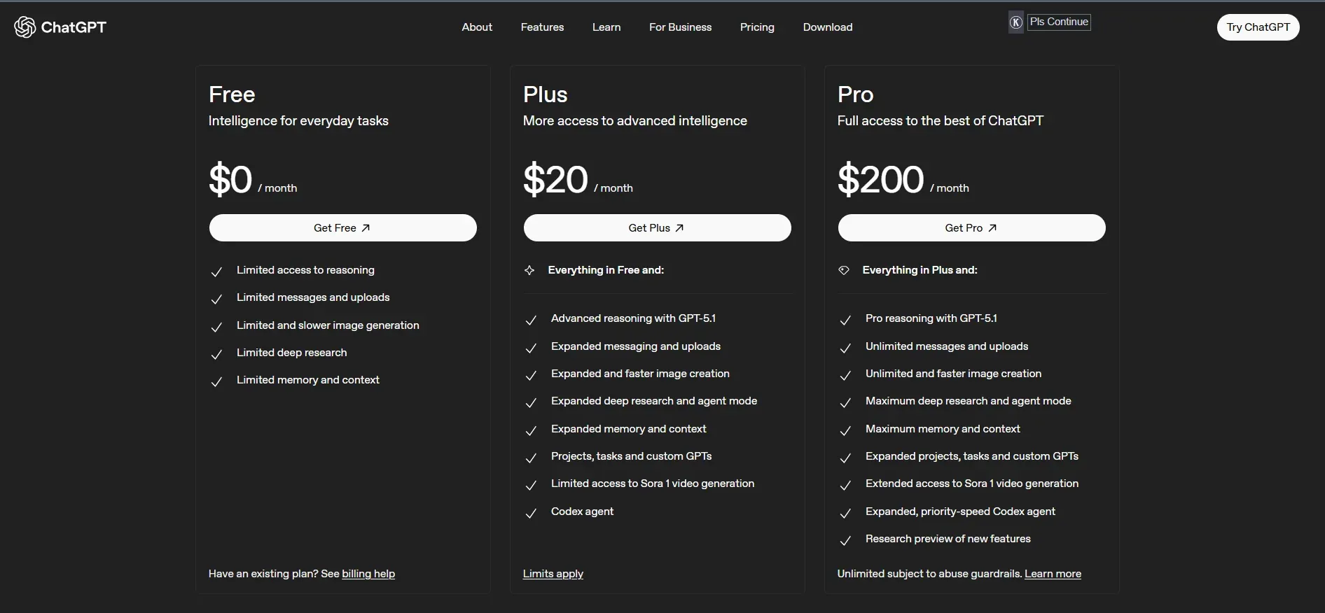The width and height of the screenshot is (1325, 613).
Task: Click the icon beside 'Everything in Plus and'
Action: pyautogui.click(x=844, y=270)
